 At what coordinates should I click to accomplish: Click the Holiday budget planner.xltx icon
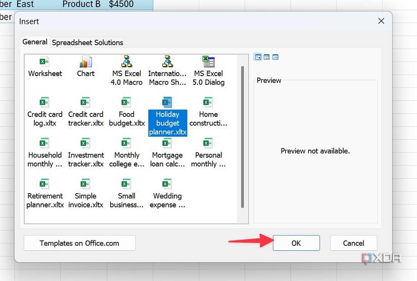click(x=167, y=102)
